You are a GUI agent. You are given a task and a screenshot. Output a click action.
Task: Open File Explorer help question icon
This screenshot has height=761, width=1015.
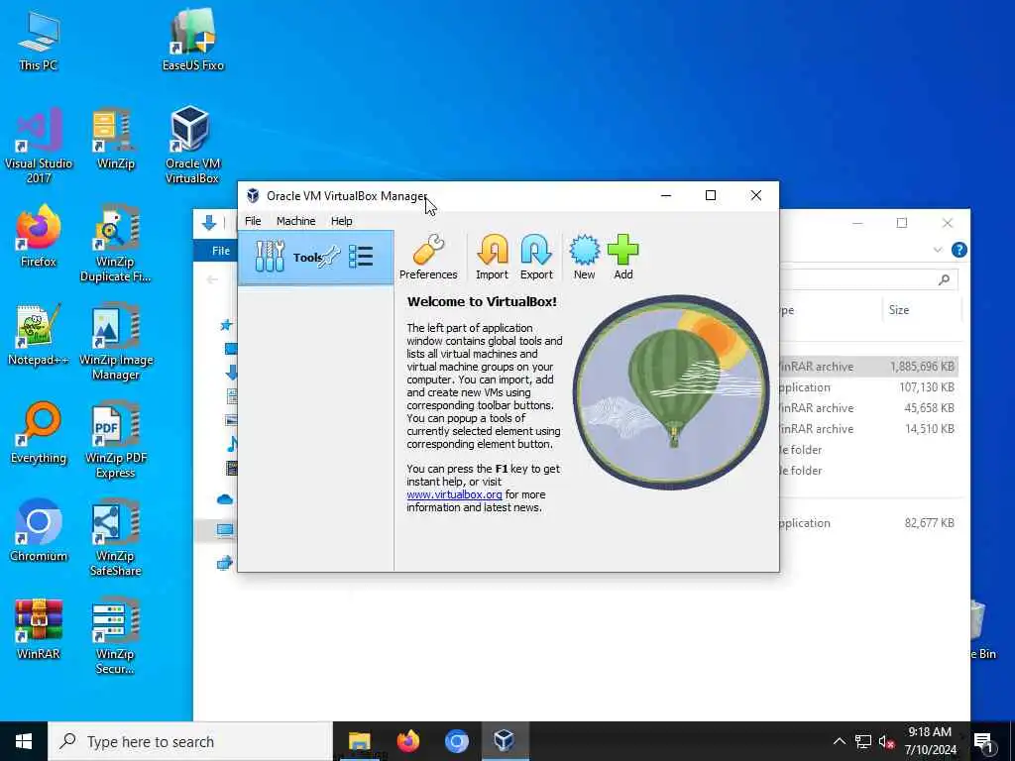959,250
